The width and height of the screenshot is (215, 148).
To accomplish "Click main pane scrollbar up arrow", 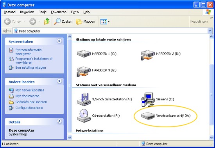I will coord(211,37).
